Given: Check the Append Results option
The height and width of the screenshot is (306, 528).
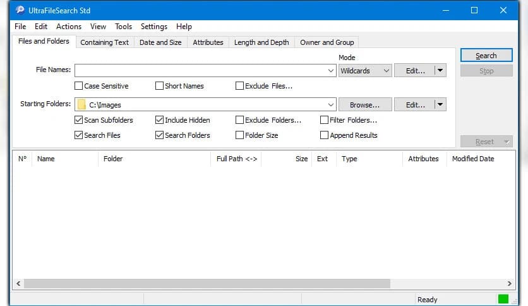Looking at the screenshot, I should coord(324,135).
